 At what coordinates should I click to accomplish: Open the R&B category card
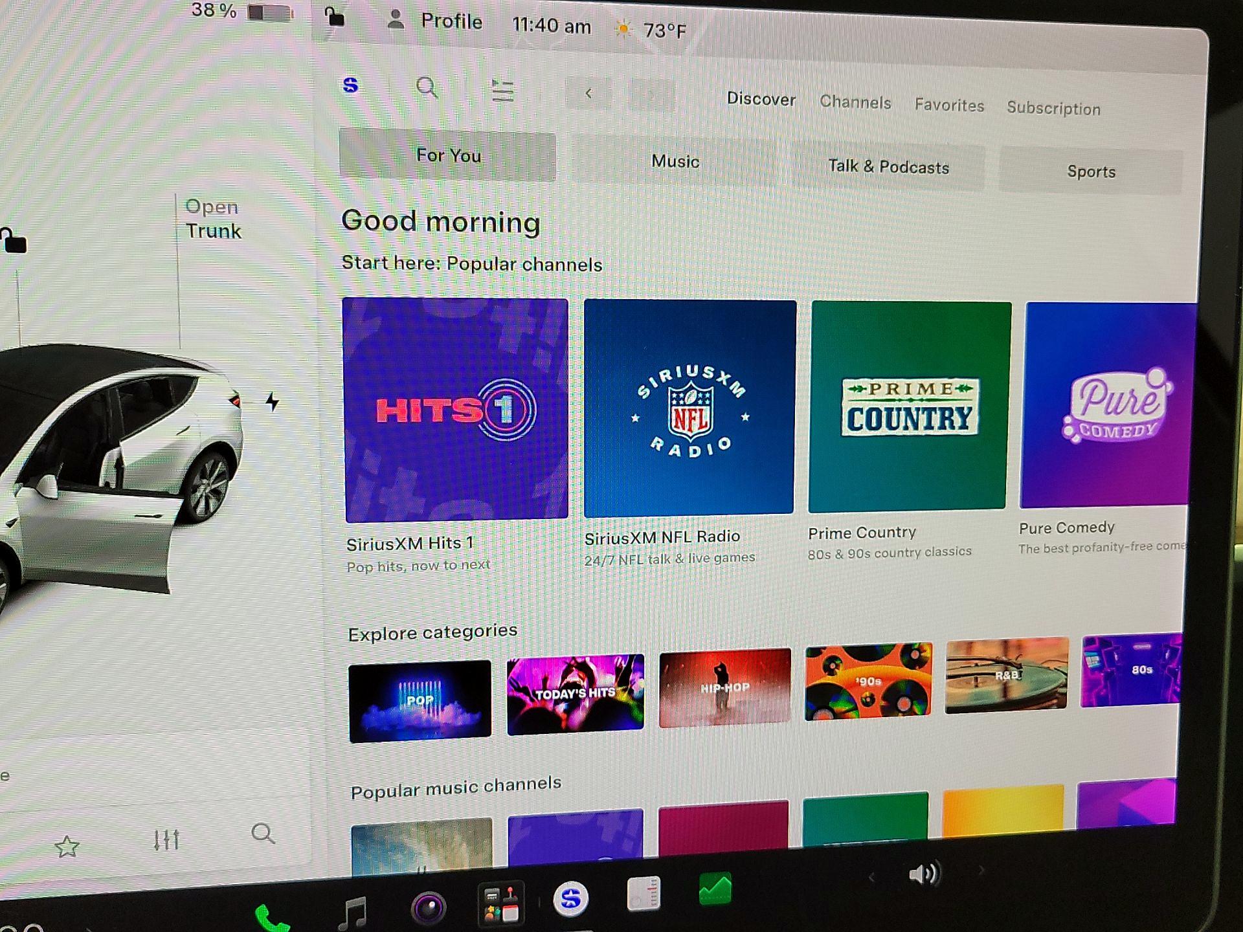pyautogui.click(x=1007, y=675)
